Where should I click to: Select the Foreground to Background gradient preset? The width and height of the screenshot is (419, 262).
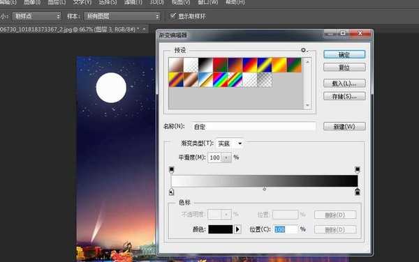[x=176, y=65]
